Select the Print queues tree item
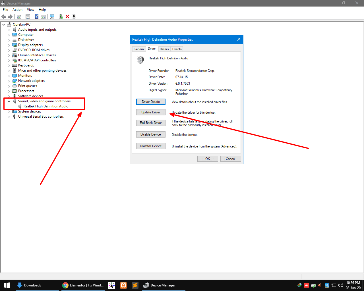Screen dimensions: 364x291 (x=28, y=86)
